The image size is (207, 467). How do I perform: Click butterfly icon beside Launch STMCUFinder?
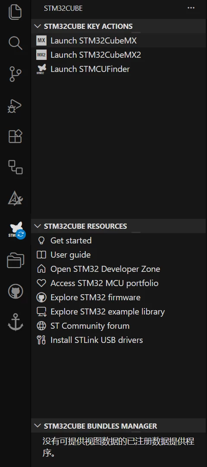click(41, 69)
